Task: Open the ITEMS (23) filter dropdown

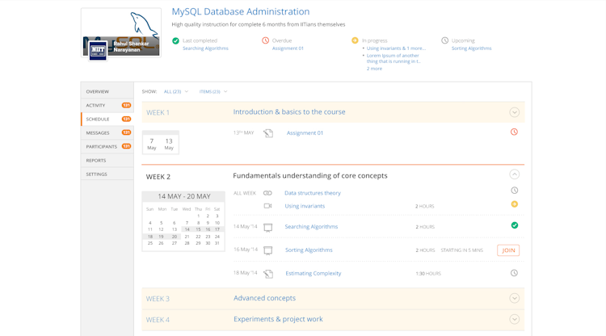Action: tap(213, 91)
